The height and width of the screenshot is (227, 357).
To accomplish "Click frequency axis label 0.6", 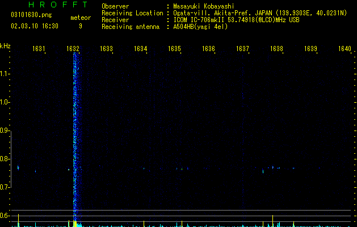I will coord(5,216).
